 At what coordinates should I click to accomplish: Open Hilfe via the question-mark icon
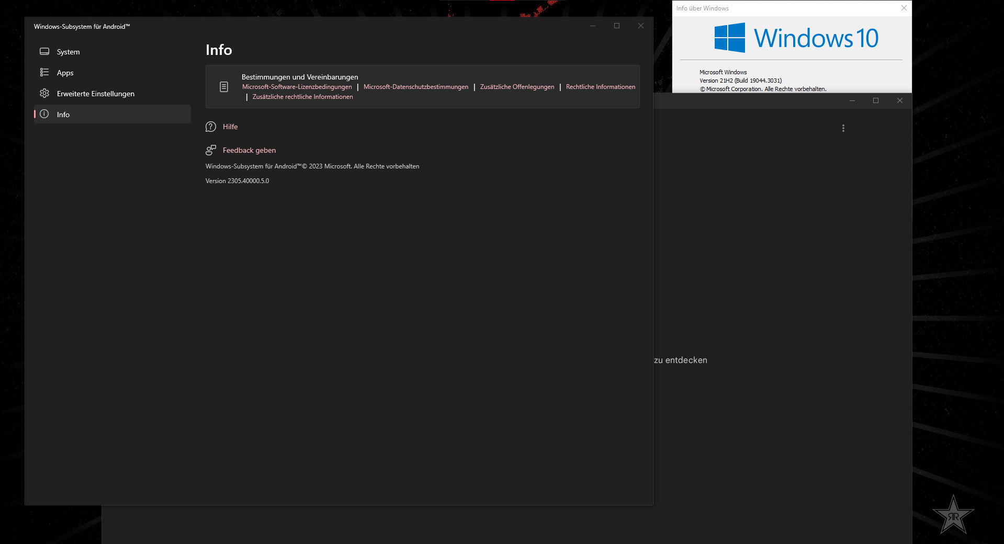[x=210, y=127]
